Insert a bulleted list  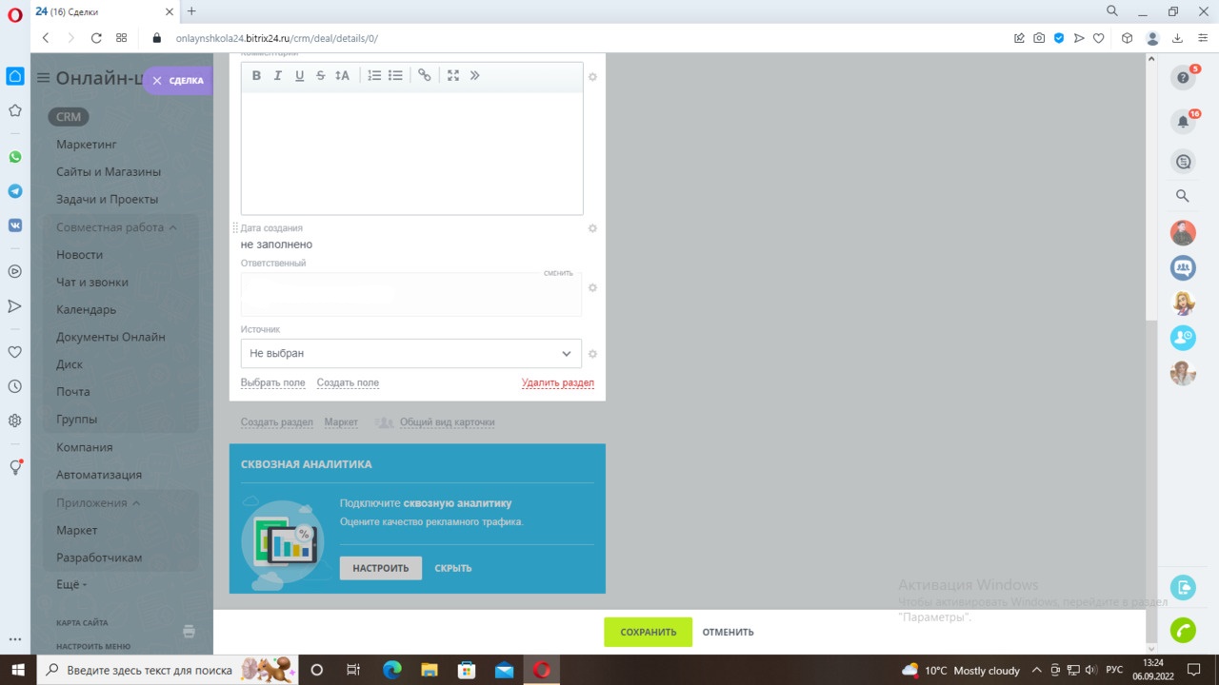[395, 76]
